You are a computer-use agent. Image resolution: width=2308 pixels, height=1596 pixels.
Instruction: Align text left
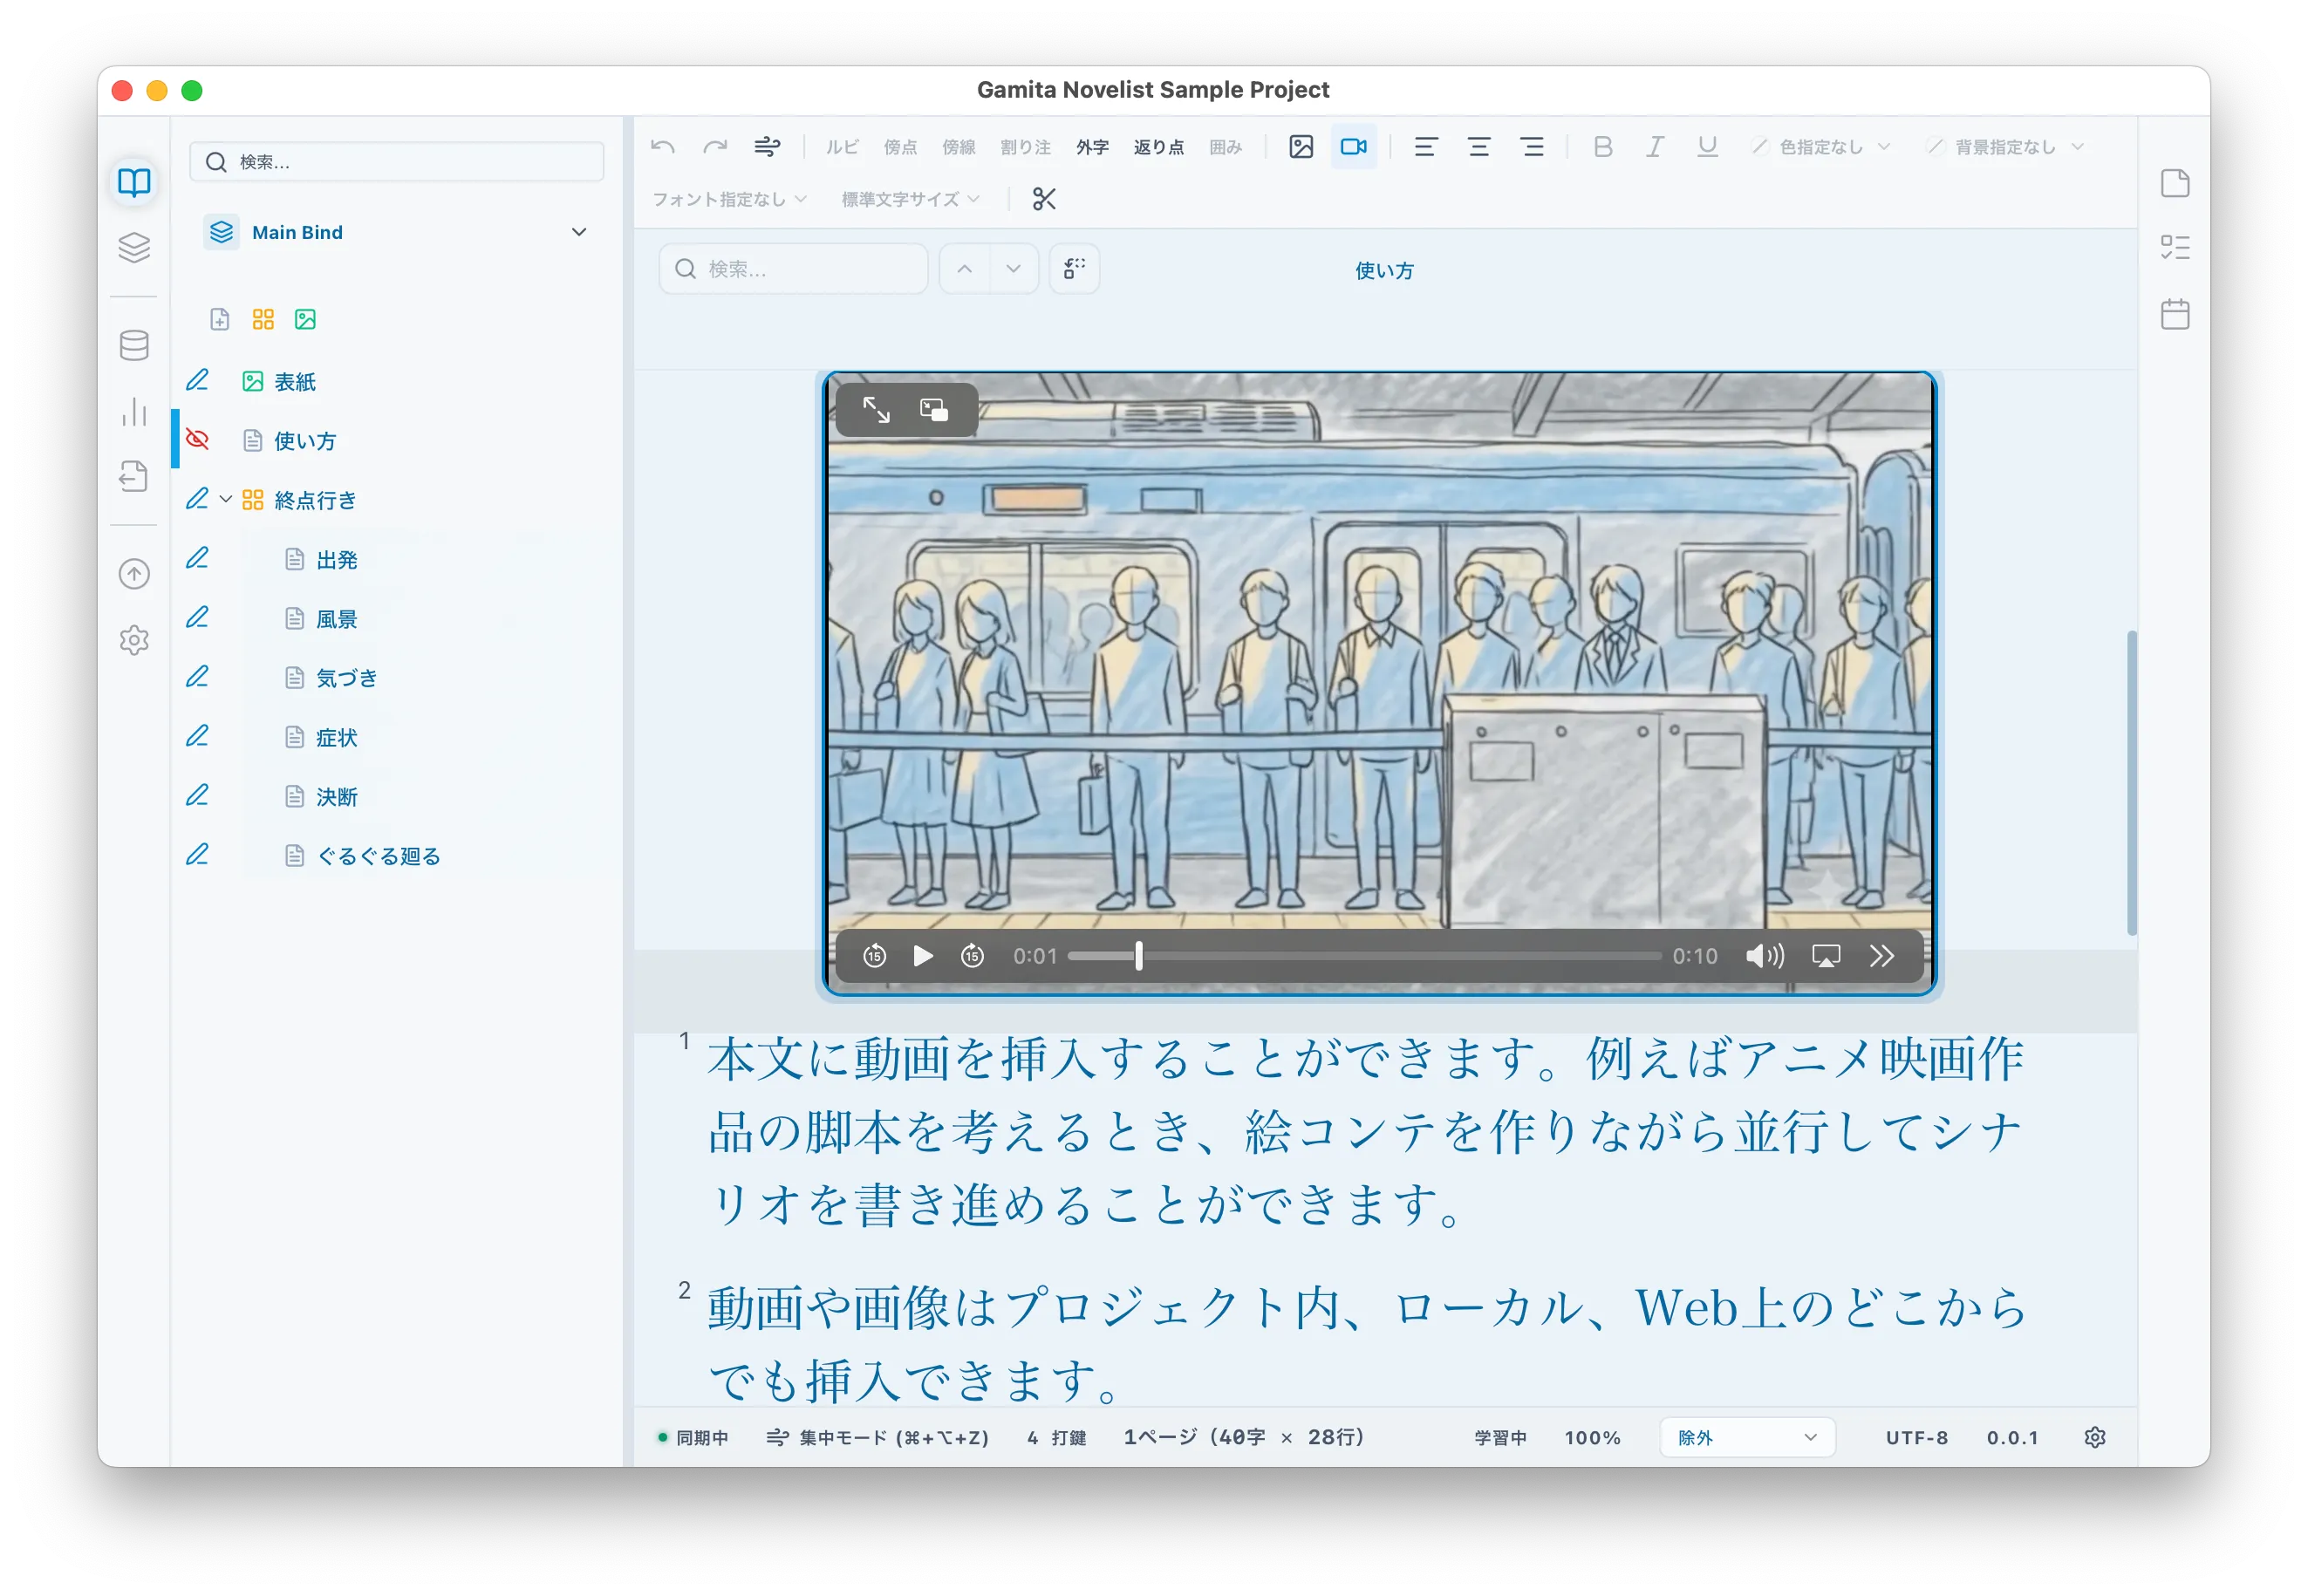point(1425,147)
